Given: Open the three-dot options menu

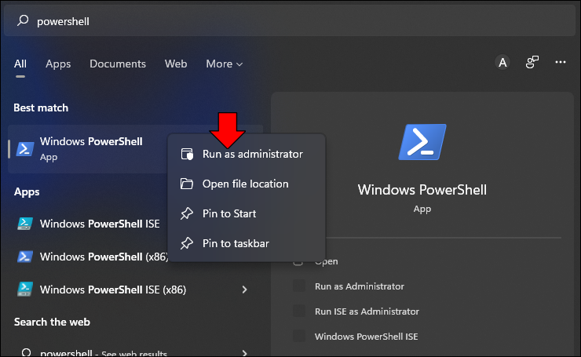Looking at the screenshot, I should [x=561, y=62].
